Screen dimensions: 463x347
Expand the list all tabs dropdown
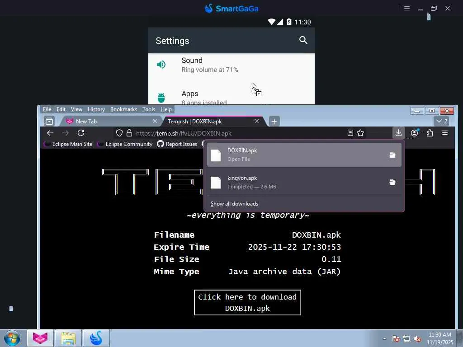442,121
